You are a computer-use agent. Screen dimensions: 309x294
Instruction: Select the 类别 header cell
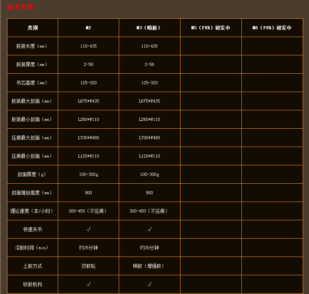point(32,28)
